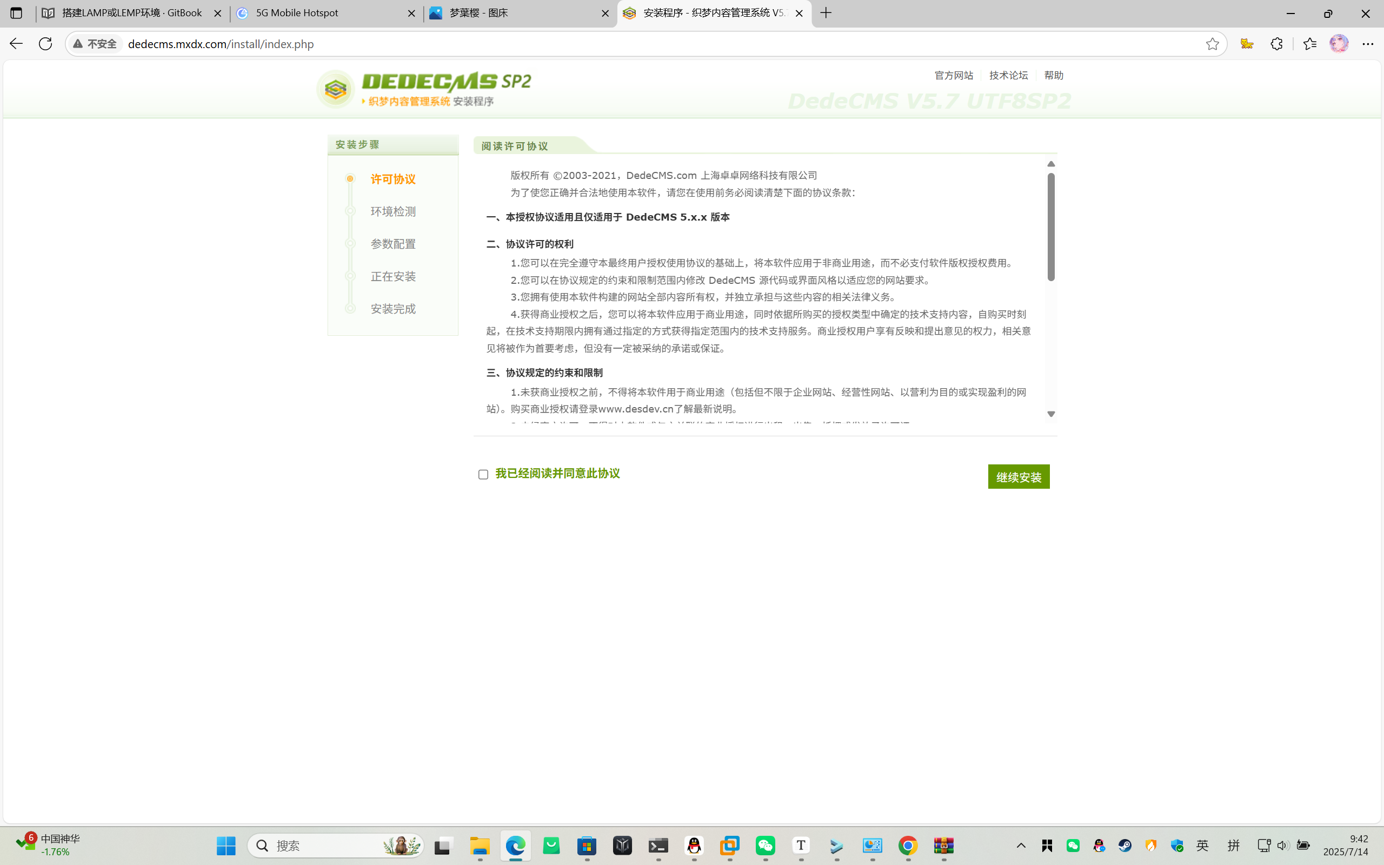The height and width of the screenshot is (865, 1384).
Task: Open Task View in the taskbar
Action: (443, 846)
